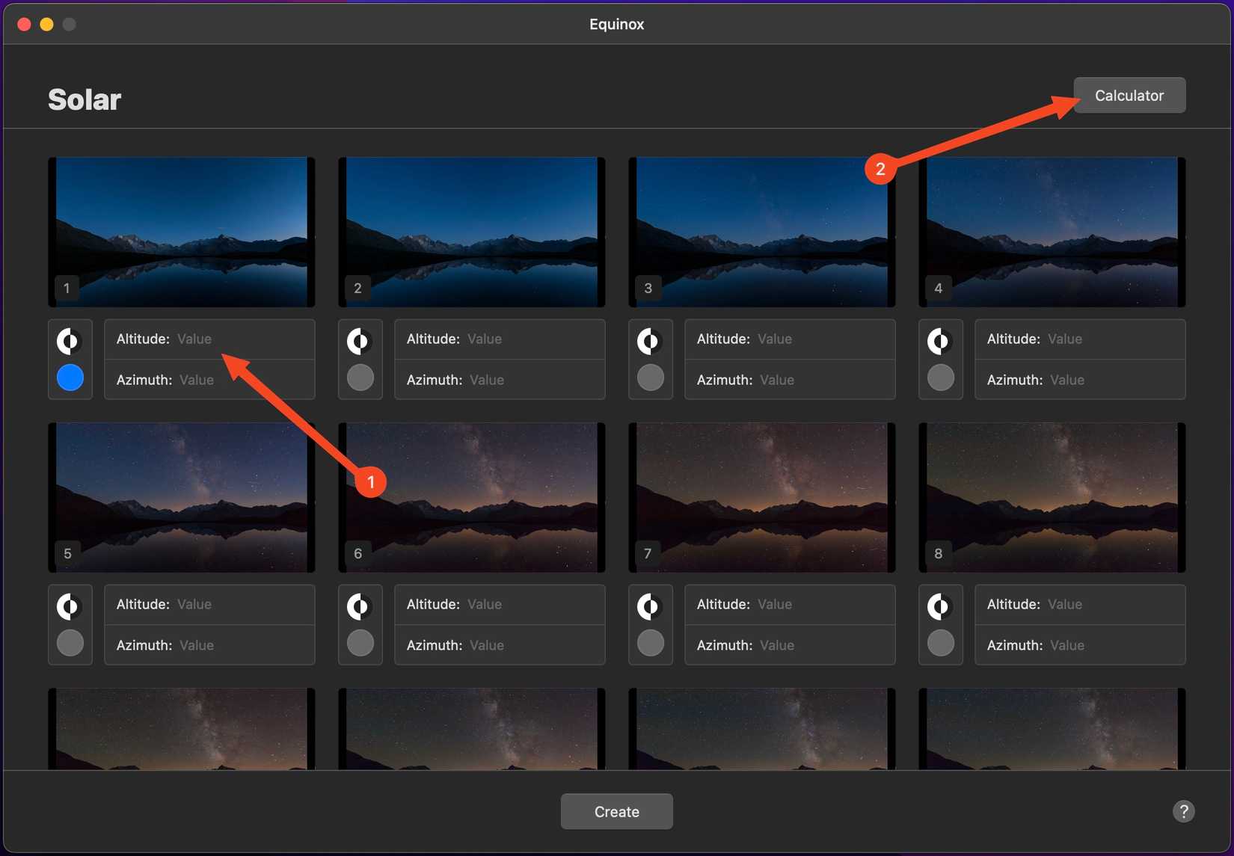Select thumbnail number 2
Image resolution: width=1234 pixels, height=856 pixels.
472,232
